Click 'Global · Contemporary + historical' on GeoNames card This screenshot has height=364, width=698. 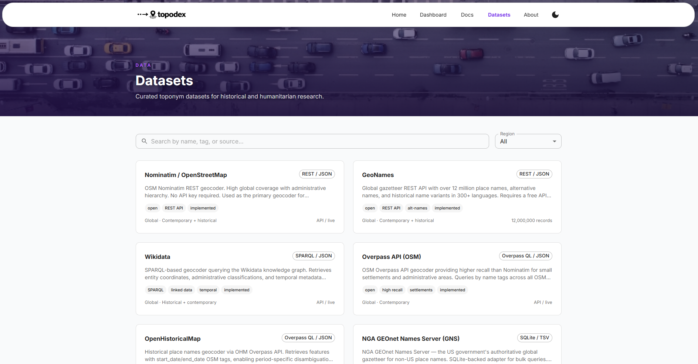point(398,221)
